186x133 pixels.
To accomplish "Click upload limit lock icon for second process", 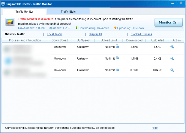I will [x=118, y=58].
